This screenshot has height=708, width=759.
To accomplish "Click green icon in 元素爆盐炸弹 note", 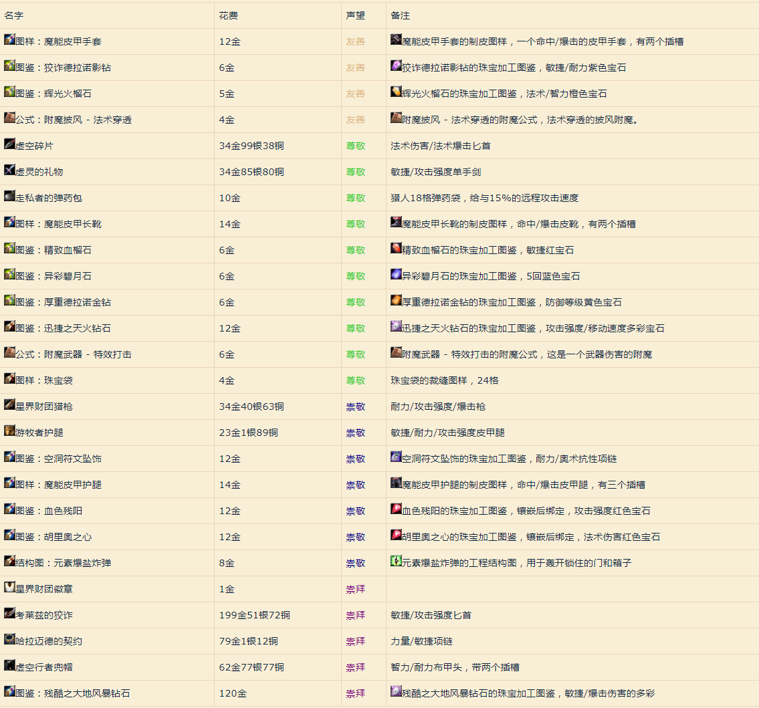I will 396,562.
